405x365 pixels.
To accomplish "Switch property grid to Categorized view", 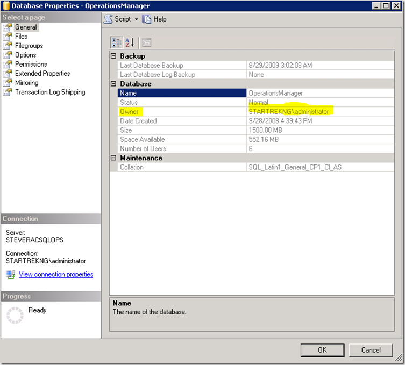I will click(117, 42).
